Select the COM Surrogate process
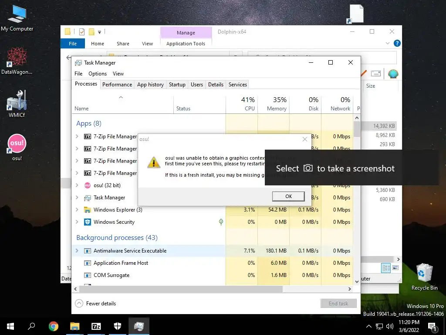 point(213,275)
